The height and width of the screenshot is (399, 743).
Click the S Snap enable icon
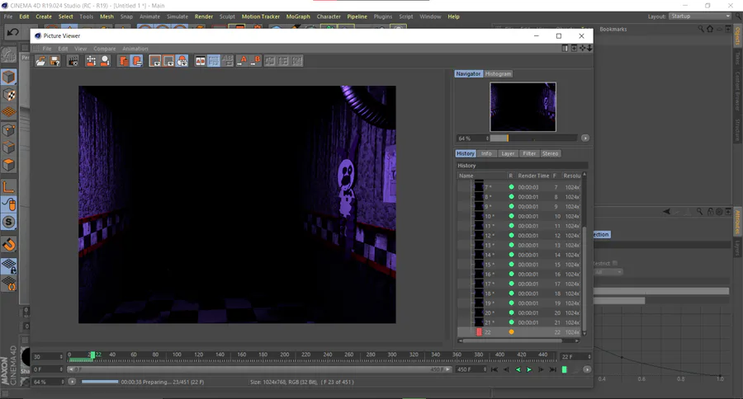[9, 222]
